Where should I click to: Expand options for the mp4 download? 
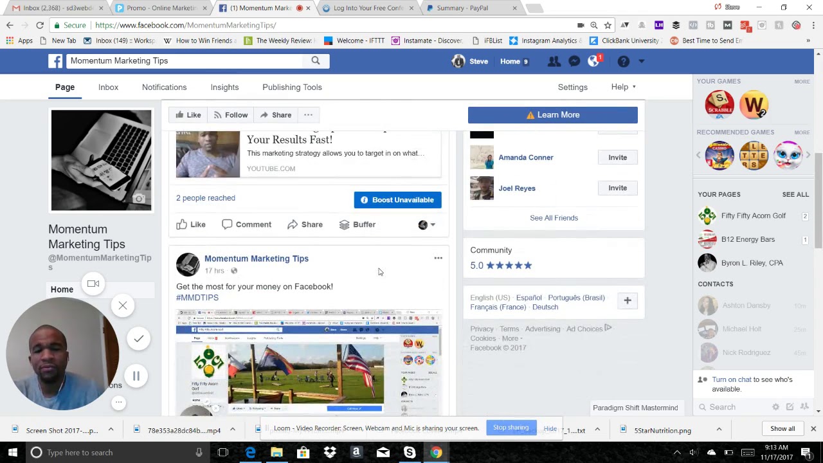232,430
